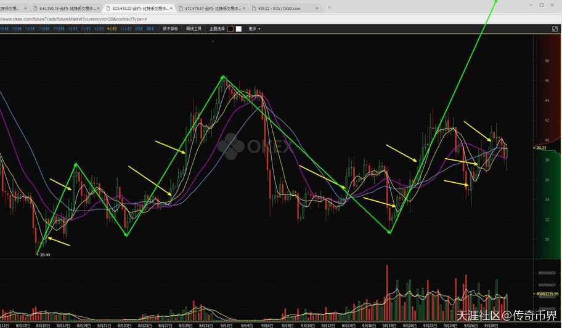562x328 pixels.
Task: Choose the 周线 weekly interval
Action: pos(150,29)
